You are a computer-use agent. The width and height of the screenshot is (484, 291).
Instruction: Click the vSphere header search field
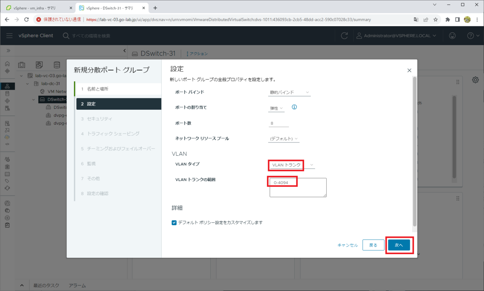tap(91, 36)
